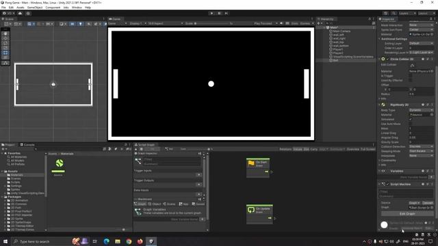Screen dimensions: 438x246
Task: Toggle the Relations button in Script Graph toolbar
Action: click(285, 149)
